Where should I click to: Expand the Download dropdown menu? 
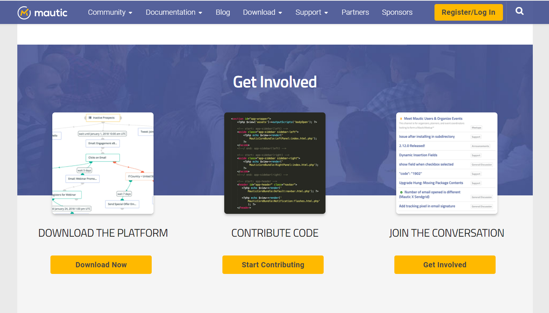point(263,12)
